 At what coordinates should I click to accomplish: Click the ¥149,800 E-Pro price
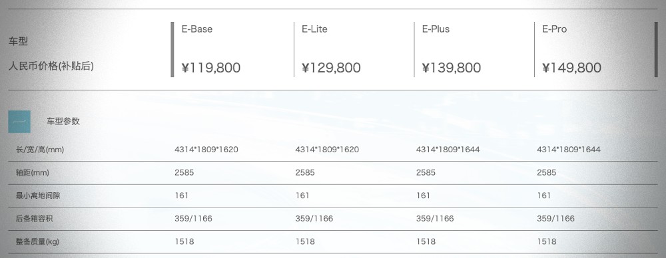point(571,68)
